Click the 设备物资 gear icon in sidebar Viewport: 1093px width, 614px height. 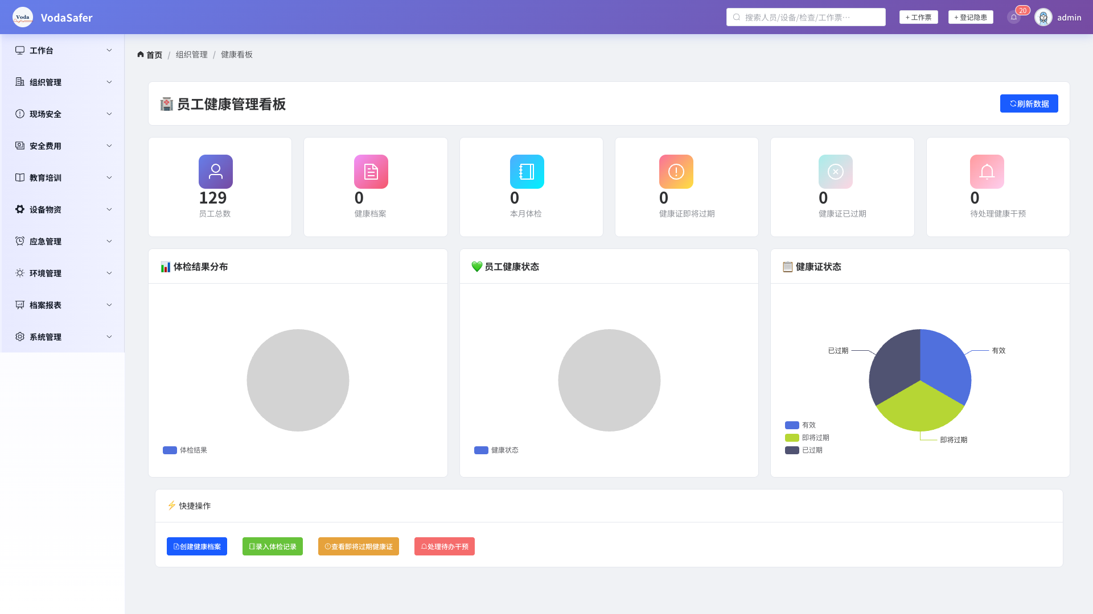coord(20,209)
